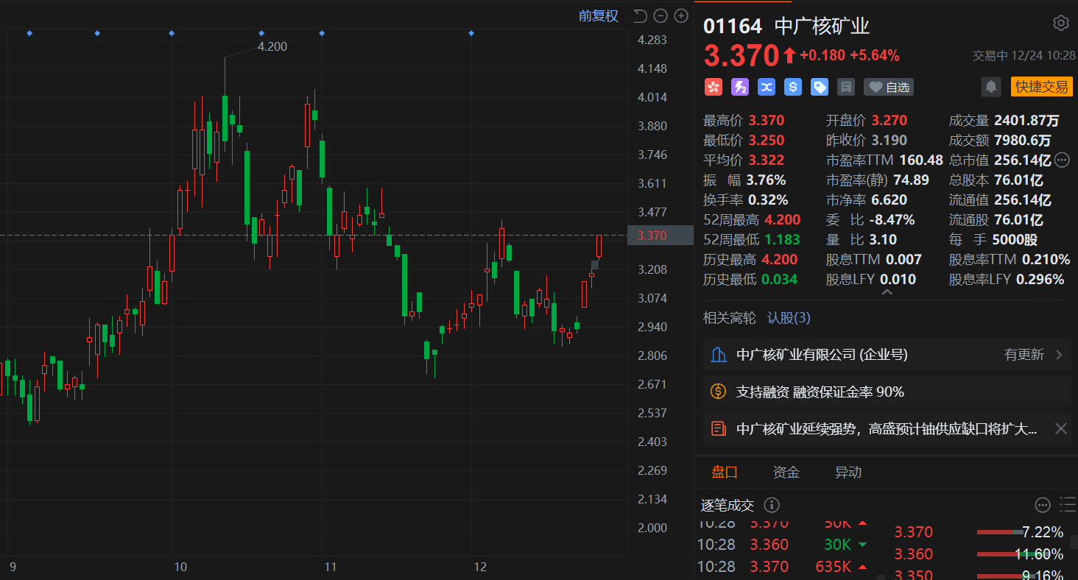The image size is (1078, 580).
Task: Zoom in the candlestick chart
Action: 681,16
